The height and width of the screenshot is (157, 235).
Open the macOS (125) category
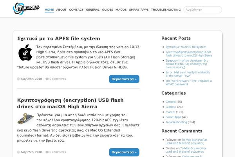click(x=170, y=112)
